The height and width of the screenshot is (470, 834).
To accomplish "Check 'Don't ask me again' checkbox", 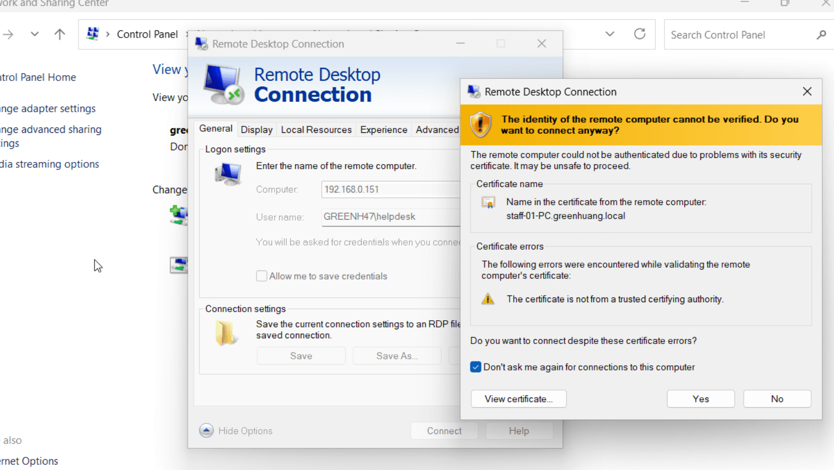I will 476,367.
